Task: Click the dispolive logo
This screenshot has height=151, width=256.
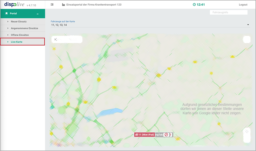Action: [x=15, y=5]
